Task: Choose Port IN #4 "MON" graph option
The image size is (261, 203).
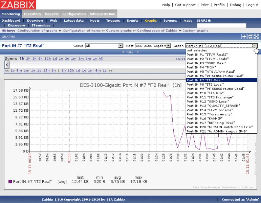Action: click(x=201, y=67)
